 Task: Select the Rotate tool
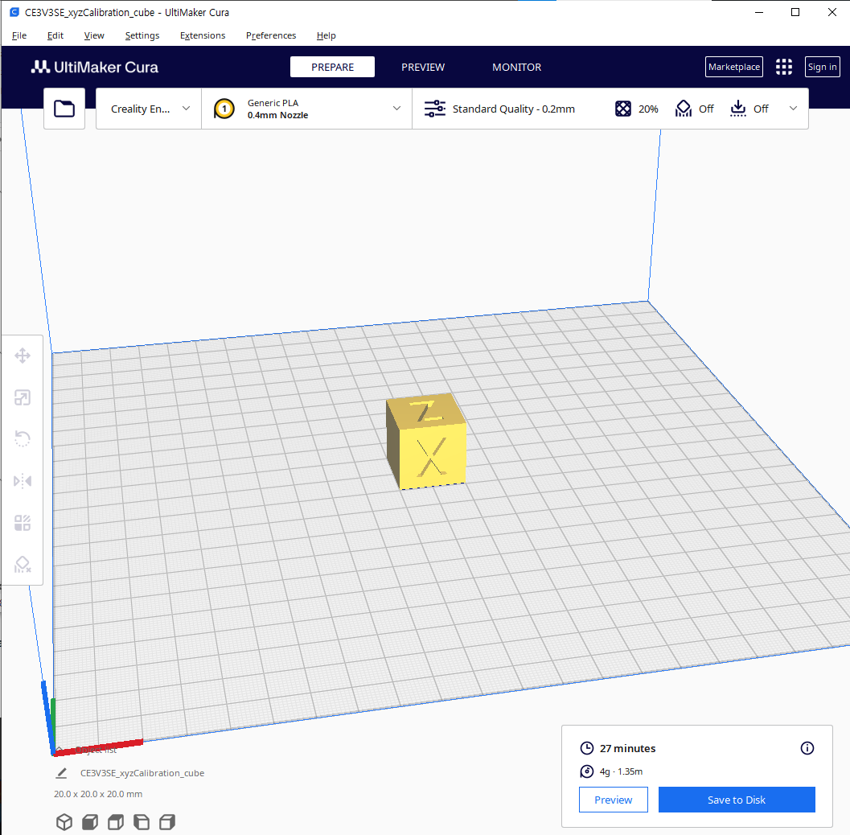(23, 438)
